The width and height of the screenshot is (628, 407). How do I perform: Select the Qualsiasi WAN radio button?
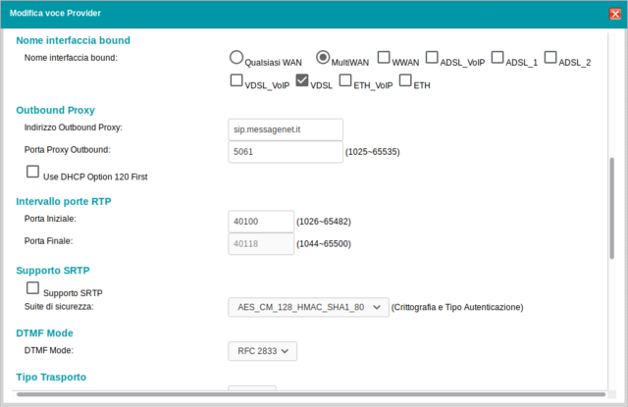click(236, 57)
